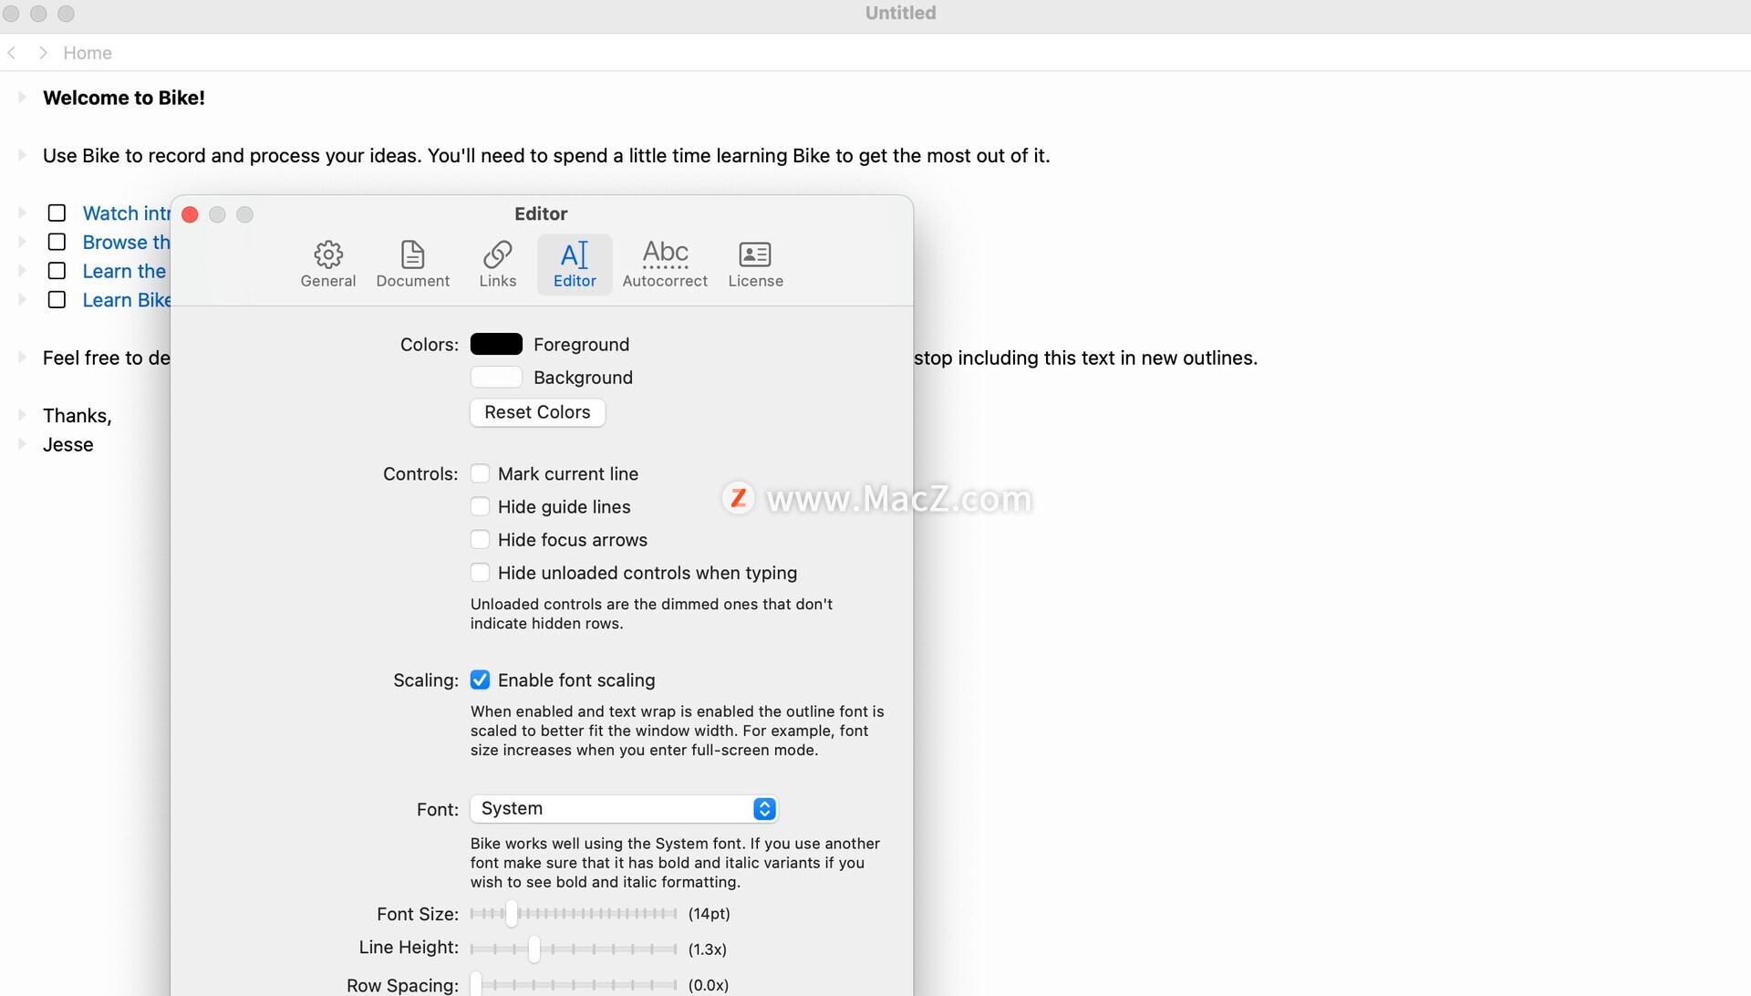The height and width of the screenshot is (996, 1751).
Task: Expand the Learn Bike row arrow
Action: tap(22, 299)
